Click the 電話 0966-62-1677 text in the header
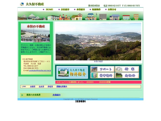 coord(112,6)
